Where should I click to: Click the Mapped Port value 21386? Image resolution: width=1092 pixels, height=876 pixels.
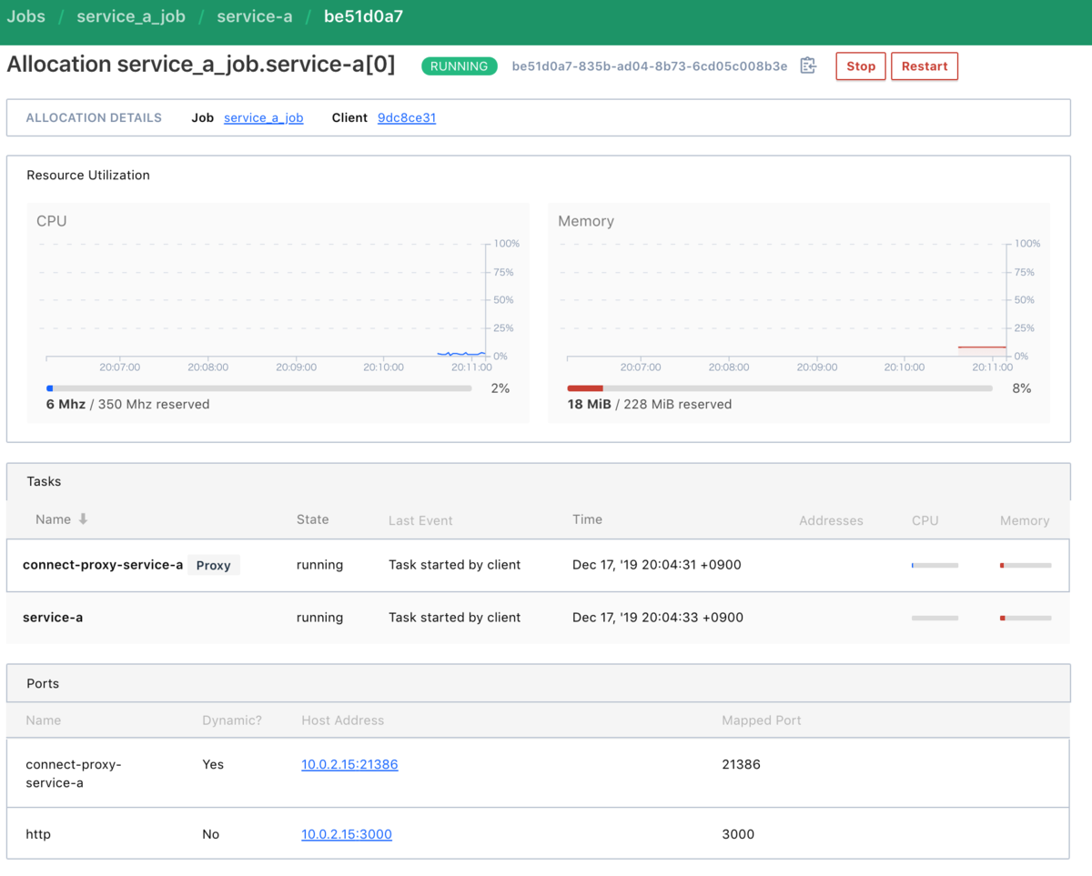click(741, 764)
